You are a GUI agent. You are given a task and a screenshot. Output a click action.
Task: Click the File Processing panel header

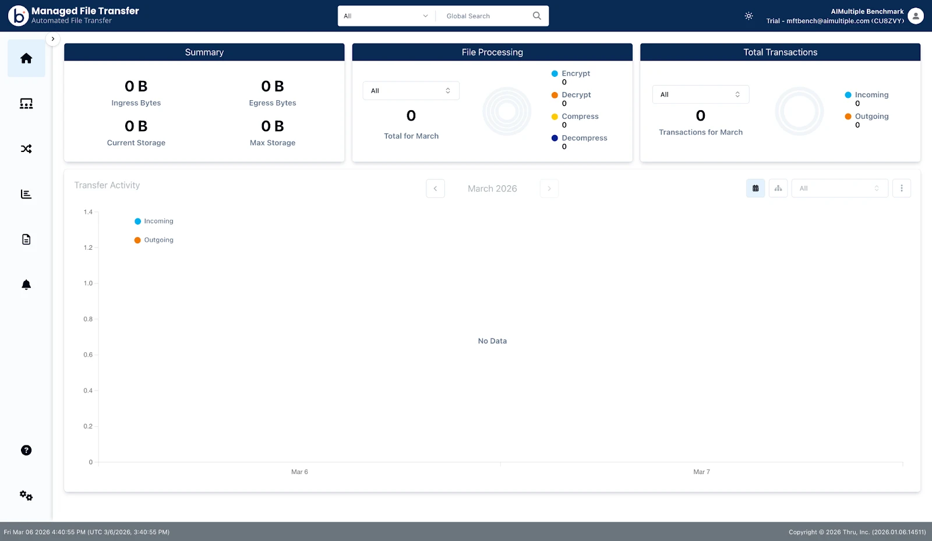(x=492, y=52)
